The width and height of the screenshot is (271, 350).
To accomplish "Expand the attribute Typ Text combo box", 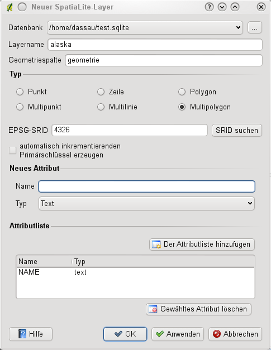I will coord(146,204).
